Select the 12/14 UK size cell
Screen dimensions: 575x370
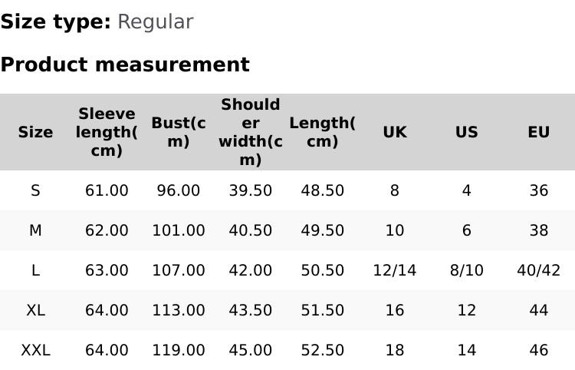[394, 270]
